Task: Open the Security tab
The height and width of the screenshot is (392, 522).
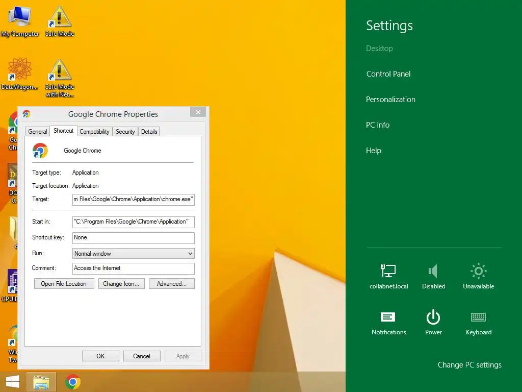Action: [x=125, y=132]
